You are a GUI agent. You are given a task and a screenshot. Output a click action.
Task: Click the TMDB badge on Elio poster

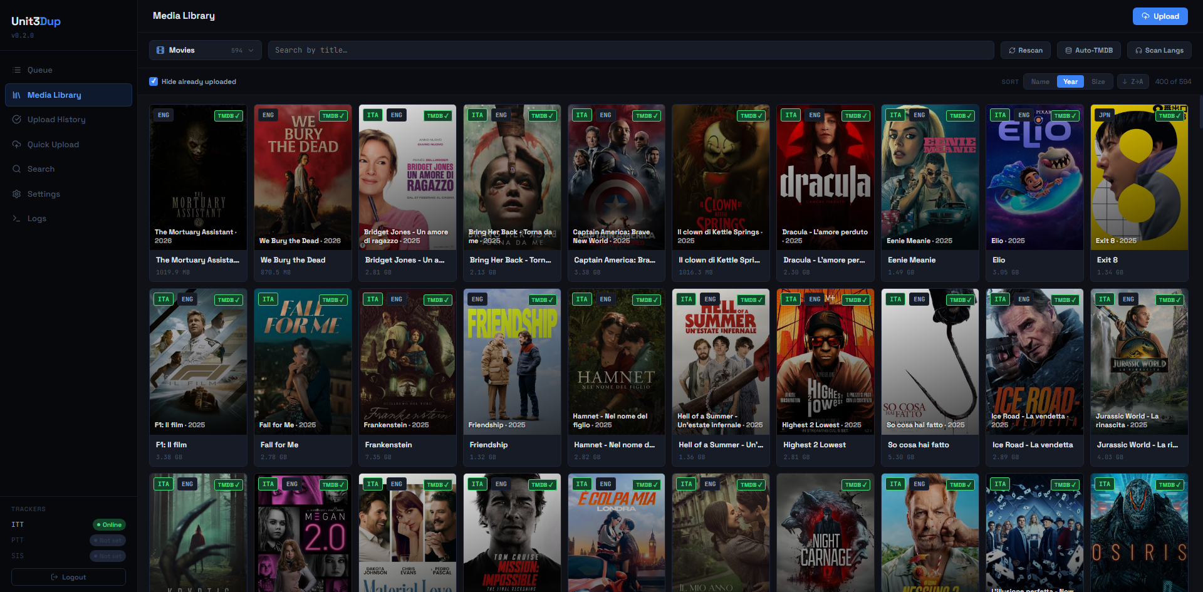[x=1065, y=116]
